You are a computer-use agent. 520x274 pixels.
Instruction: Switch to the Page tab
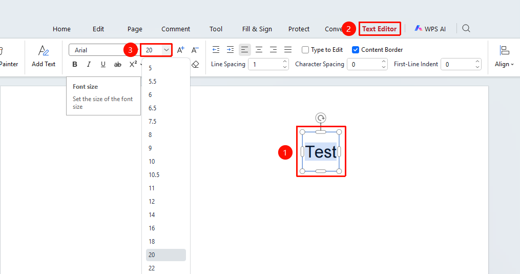pos(135,29)
